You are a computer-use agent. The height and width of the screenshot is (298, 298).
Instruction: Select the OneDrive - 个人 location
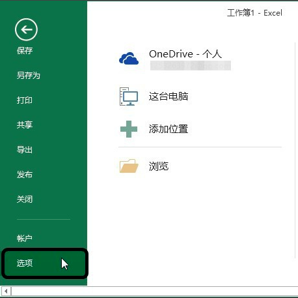(x=185, y=54)
